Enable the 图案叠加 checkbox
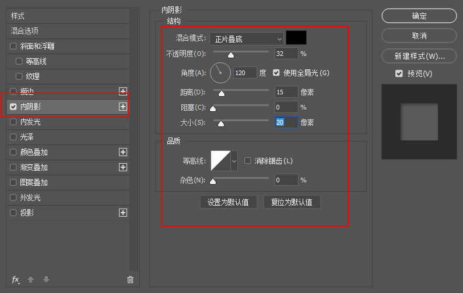 (13, 182)
